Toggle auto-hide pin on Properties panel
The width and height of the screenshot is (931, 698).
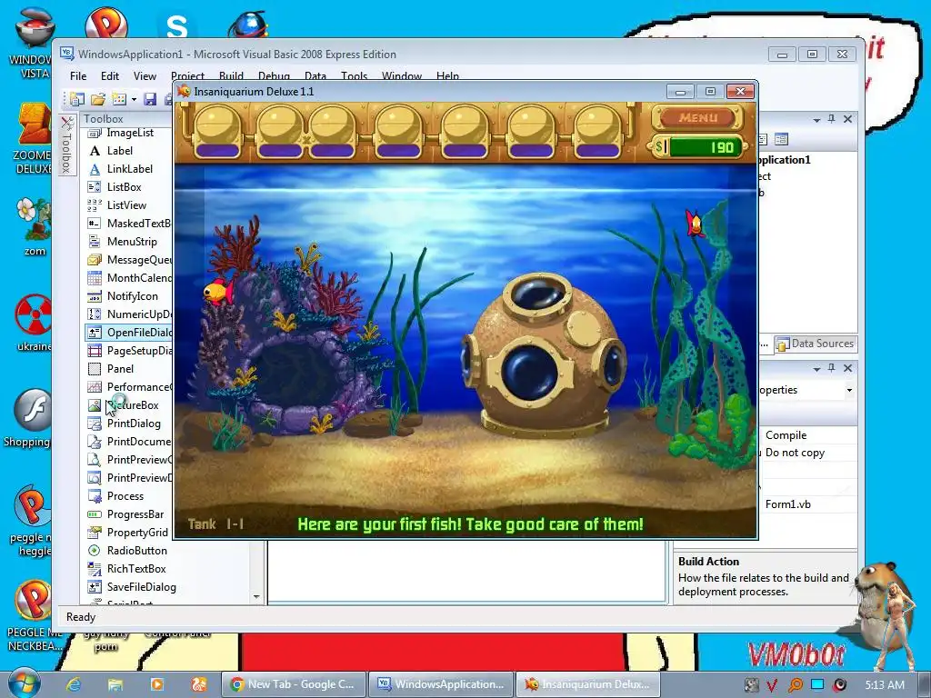tap(832, 368)
